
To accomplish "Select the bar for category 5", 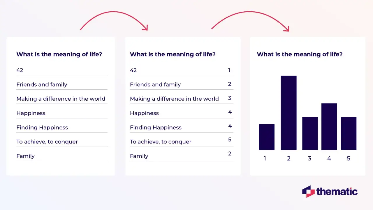I will 349,133.
